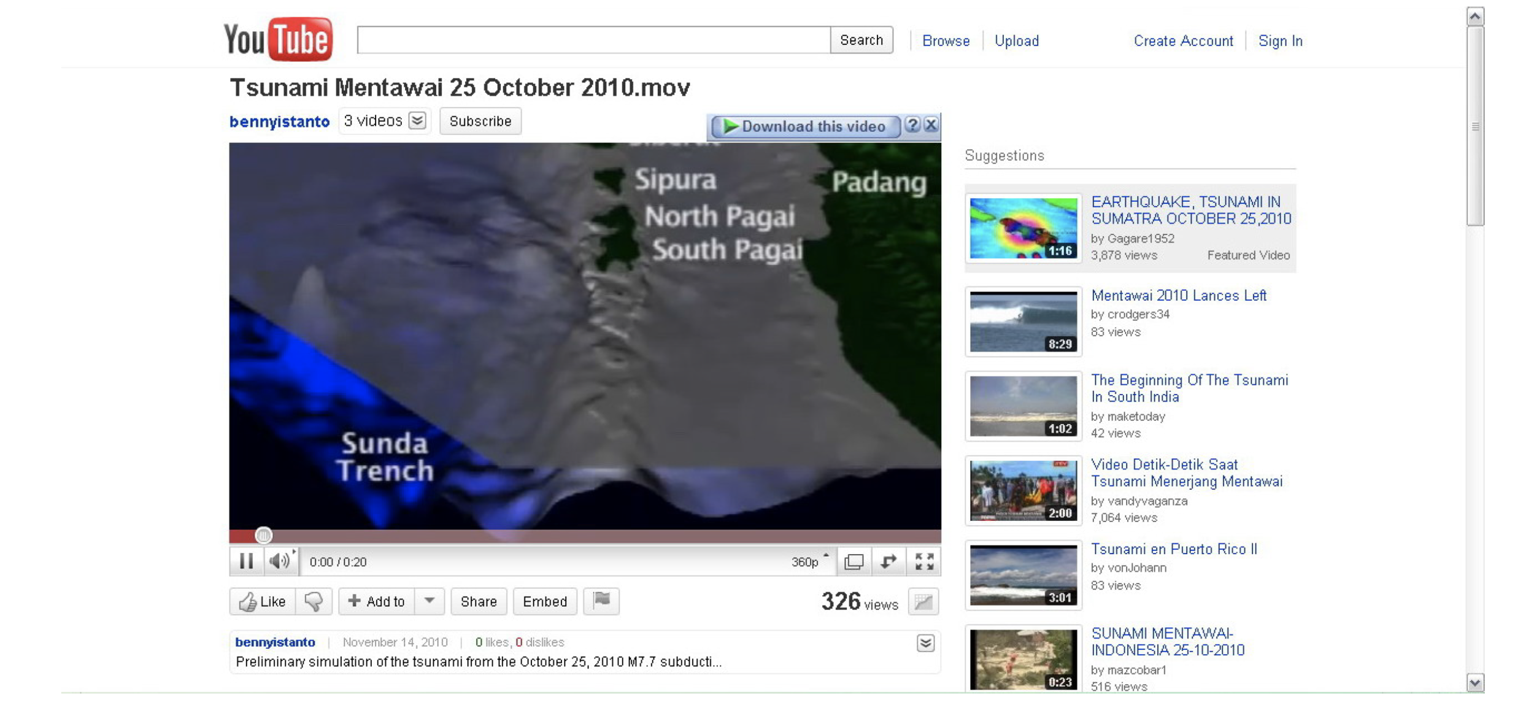Image resolution: width=1534 pixels, height=705 pixels.
Task: Flag this video as inappropriate
Action: tap(601, 600)
